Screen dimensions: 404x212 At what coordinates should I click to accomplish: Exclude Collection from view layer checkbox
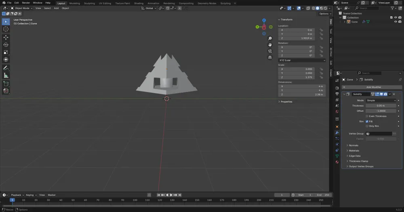click(391, 17)
